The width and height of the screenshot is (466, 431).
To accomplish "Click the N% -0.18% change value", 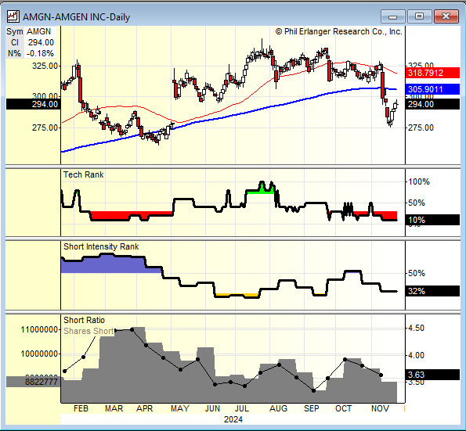I will coord(40,53).
